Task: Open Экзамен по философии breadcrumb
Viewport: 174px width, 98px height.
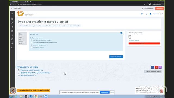Action: point(72,26)
